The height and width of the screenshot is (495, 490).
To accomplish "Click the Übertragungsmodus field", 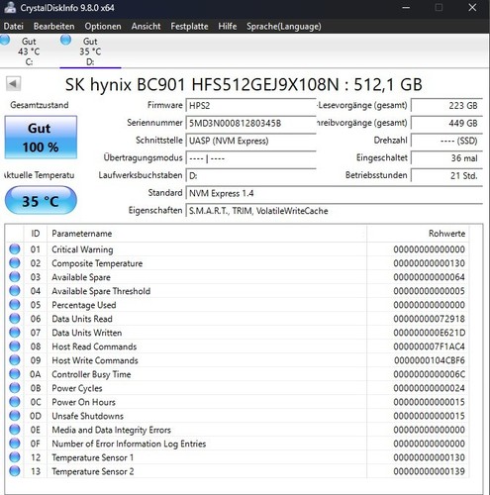I will [x=250, y=158].
